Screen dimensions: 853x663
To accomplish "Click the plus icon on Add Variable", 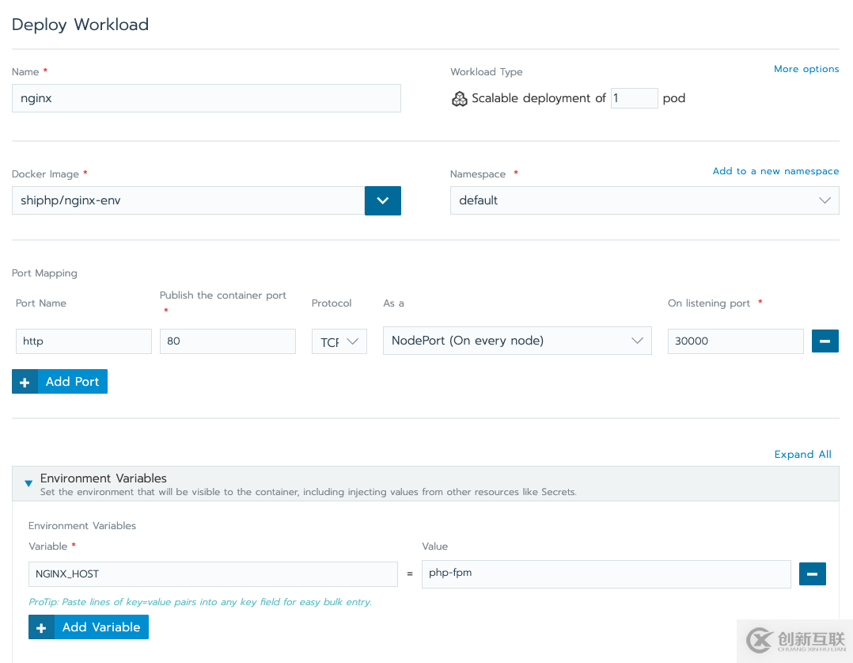I will pyautogui.click(x=41, y=627).
